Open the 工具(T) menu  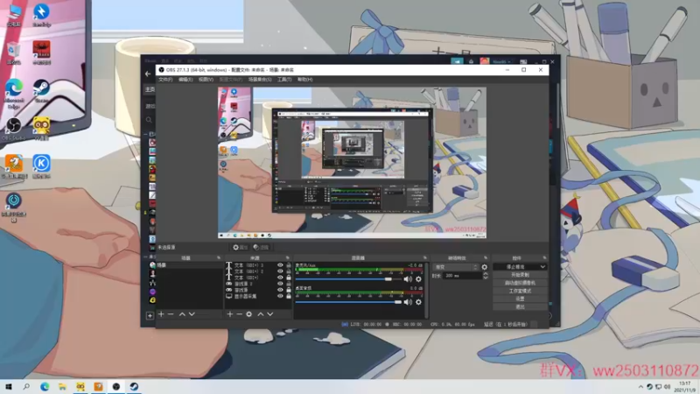click(x=284, y=80)
